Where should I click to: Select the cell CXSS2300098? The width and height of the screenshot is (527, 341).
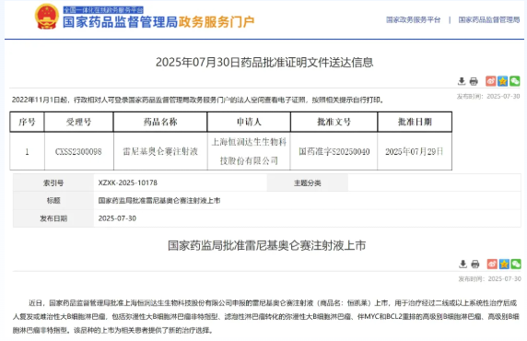coord(78,152)
